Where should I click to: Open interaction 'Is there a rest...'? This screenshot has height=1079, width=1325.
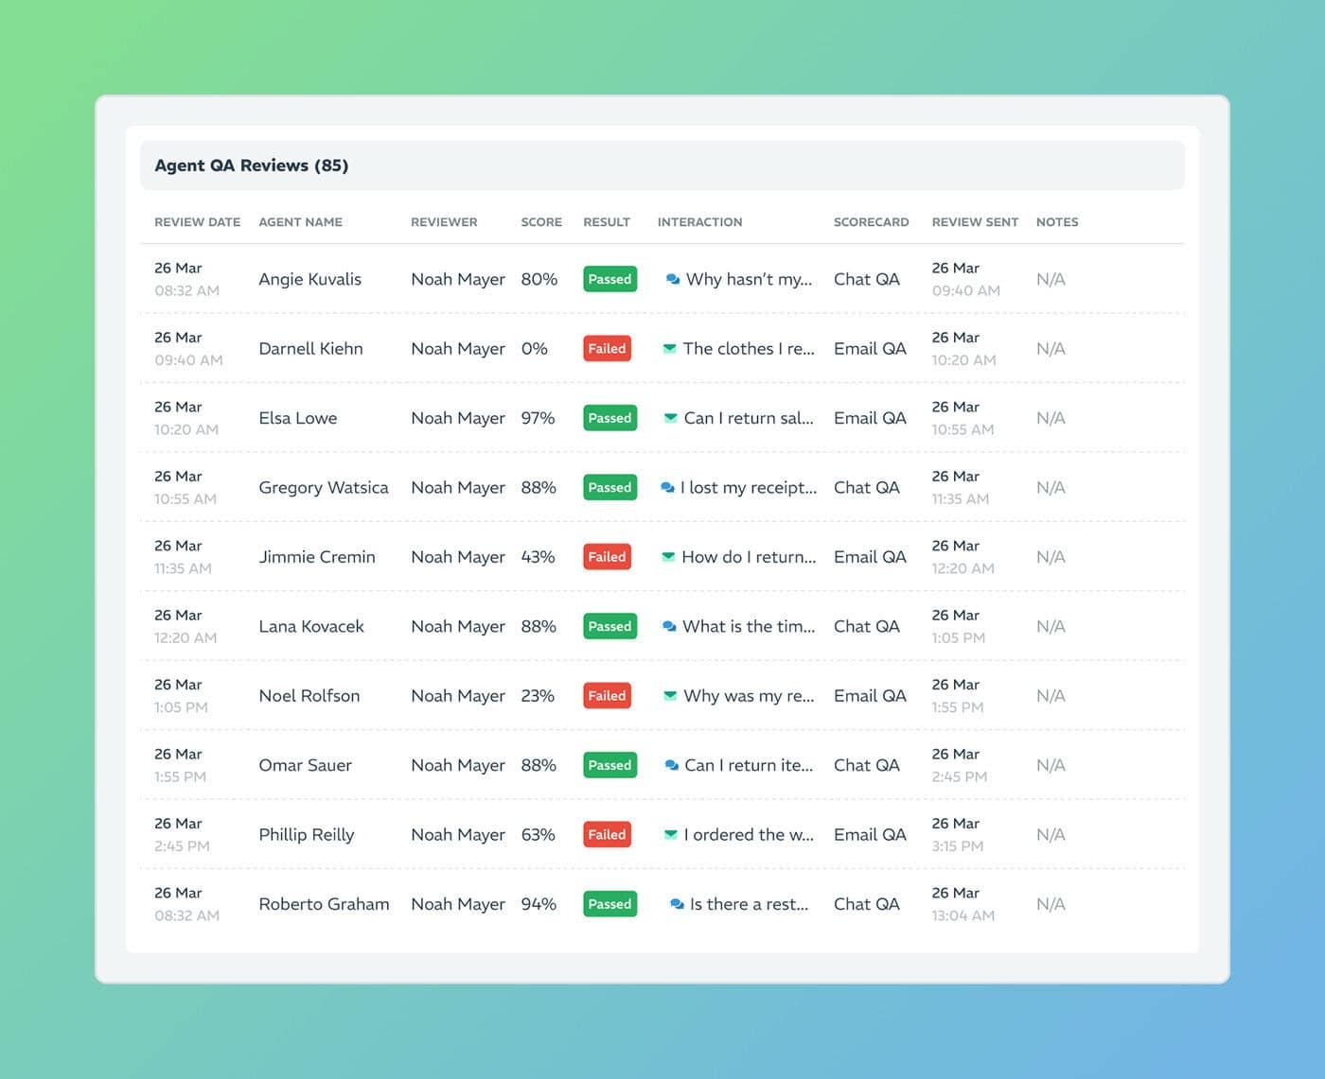tap(749, 904)
